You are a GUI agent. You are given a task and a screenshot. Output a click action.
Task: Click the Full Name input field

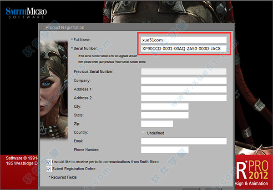tap(184, 40)
